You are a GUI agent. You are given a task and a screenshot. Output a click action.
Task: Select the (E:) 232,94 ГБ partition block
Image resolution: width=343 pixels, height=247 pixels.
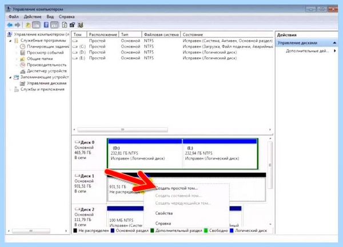point(220,154)
